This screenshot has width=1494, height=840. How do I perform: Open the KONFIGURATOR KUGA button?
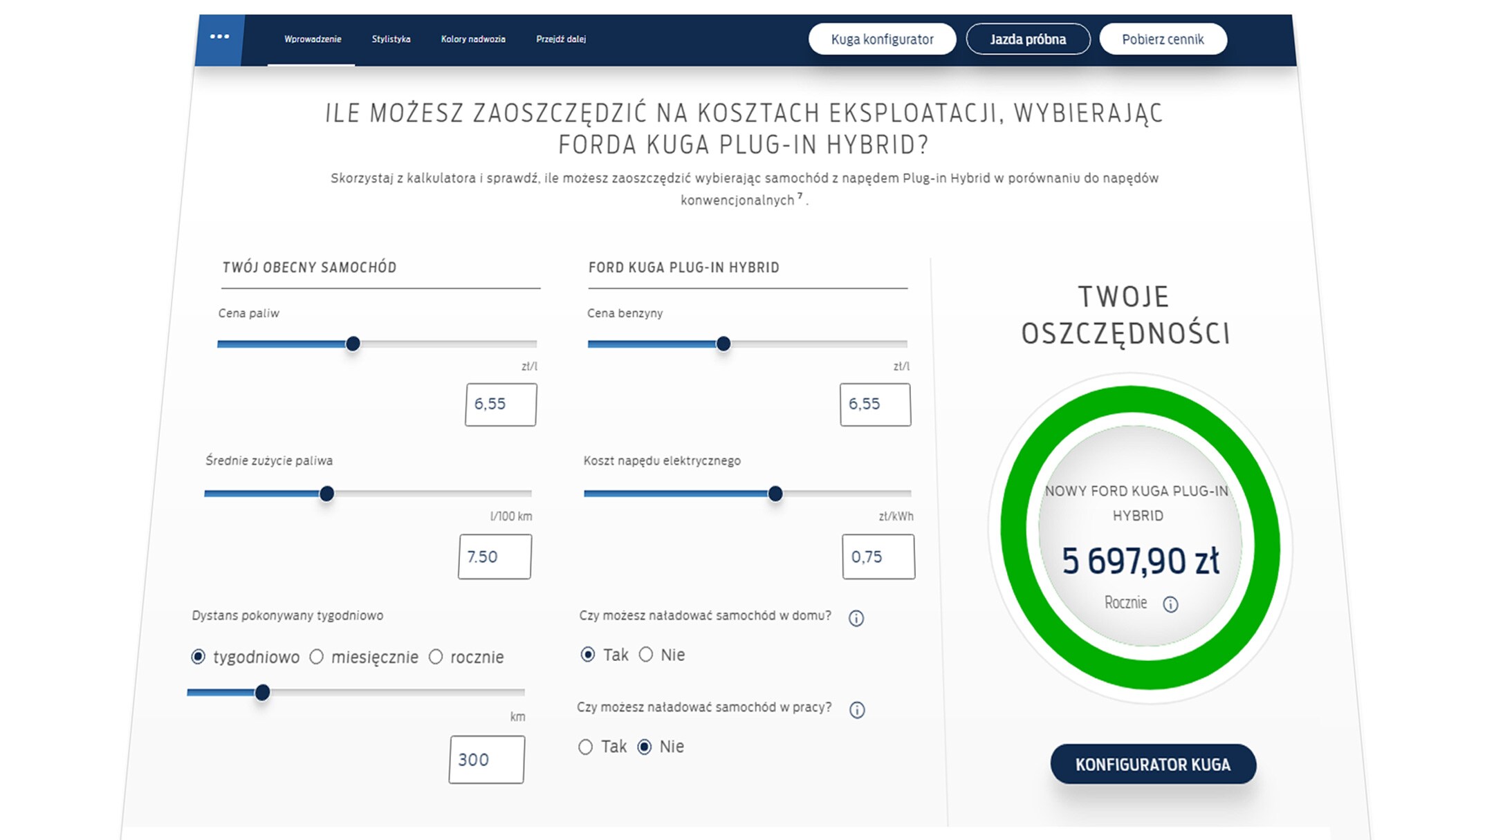[x=1153, y=765]
